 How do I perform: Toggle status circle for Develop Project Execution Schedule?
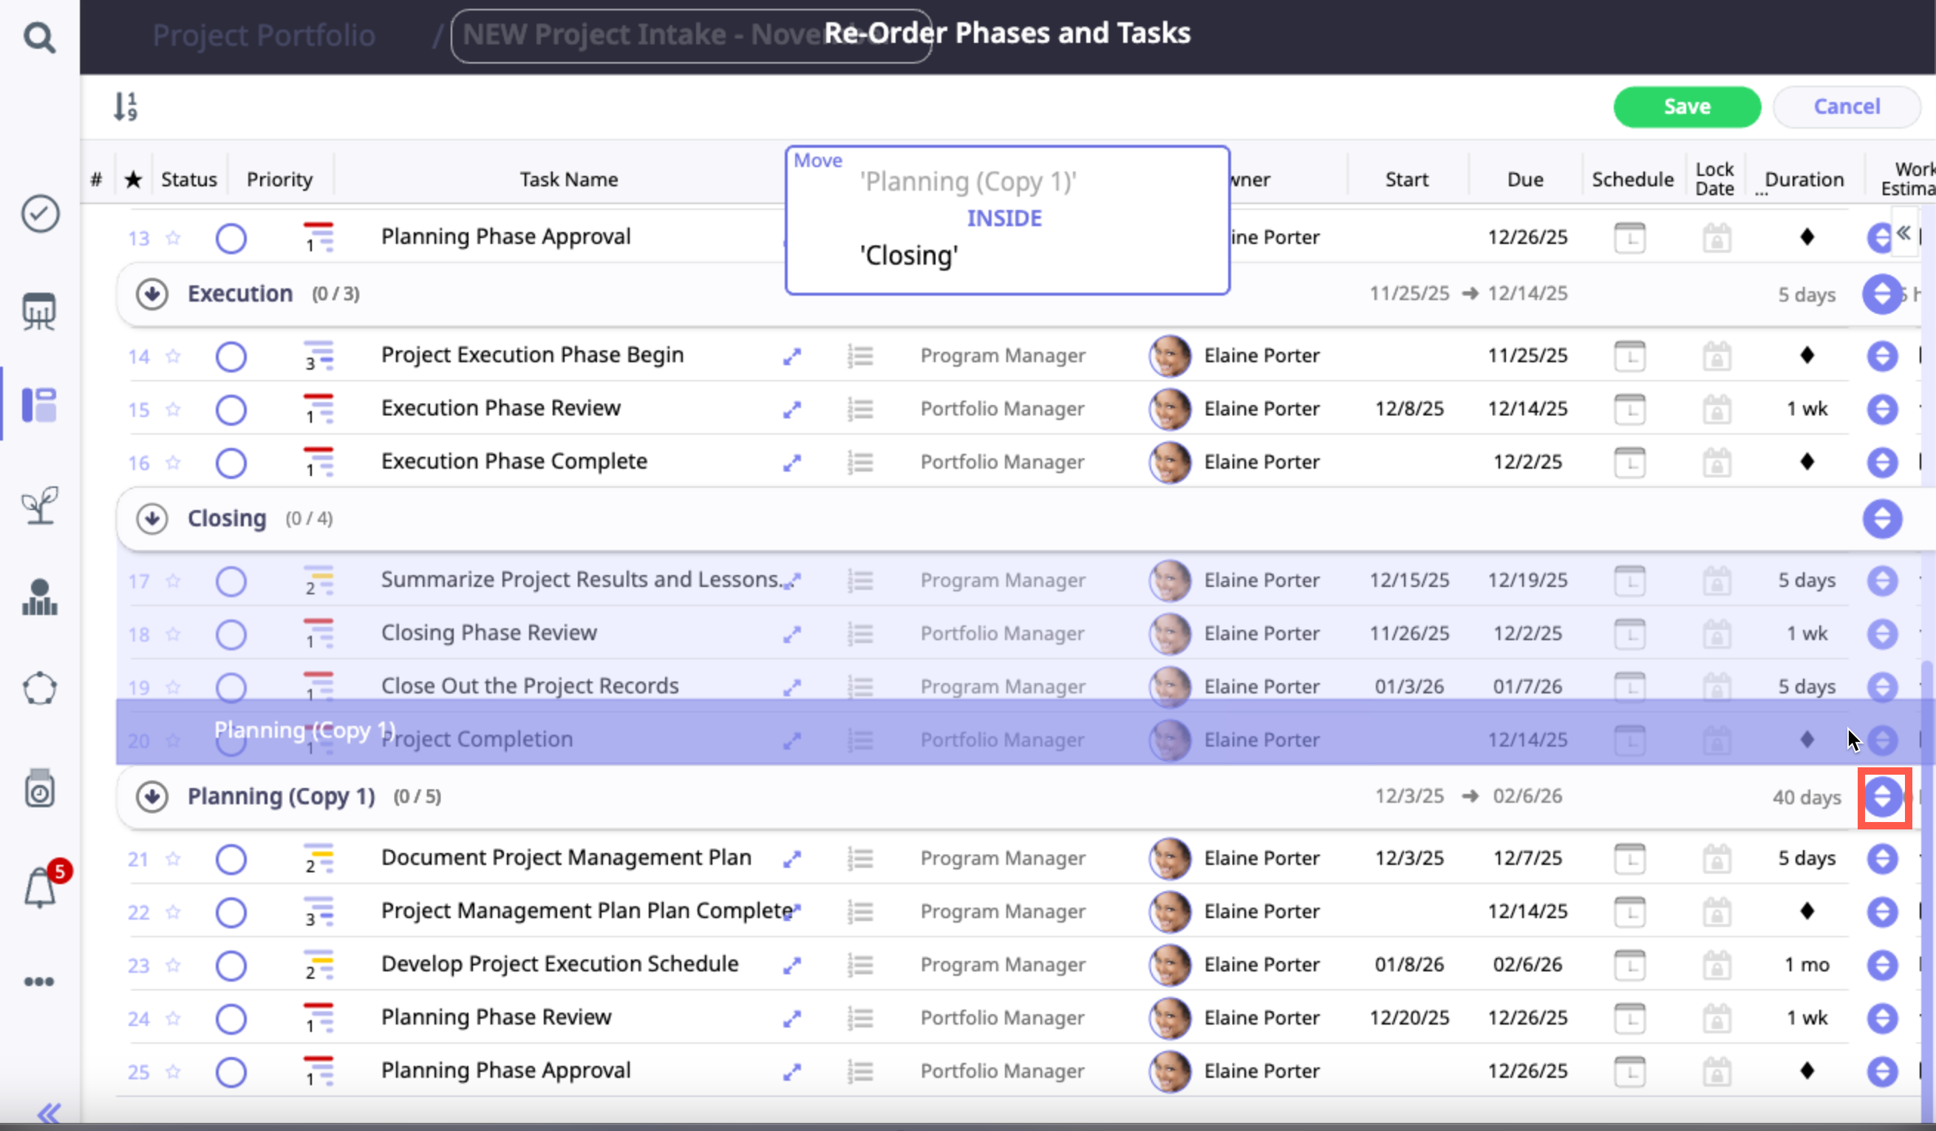(231, 965)
